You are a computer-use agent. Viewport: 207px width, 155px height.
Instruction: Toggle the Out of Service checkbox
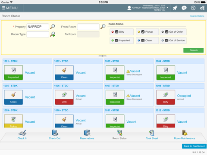tap(166, 40)
